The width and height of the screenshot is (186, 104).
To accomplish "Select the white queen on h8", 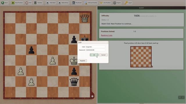I will [85, 18].
